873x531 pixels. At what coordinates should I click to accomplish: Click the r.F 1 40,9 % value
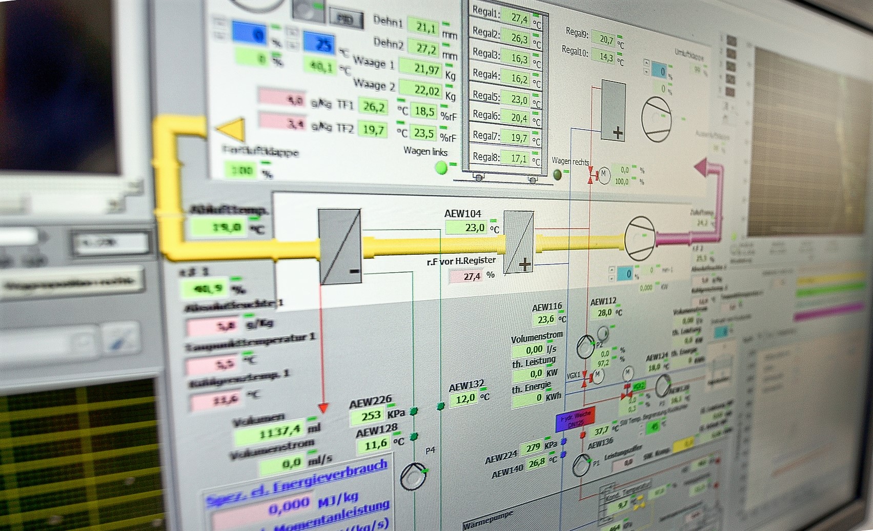[x=204, y=289]
